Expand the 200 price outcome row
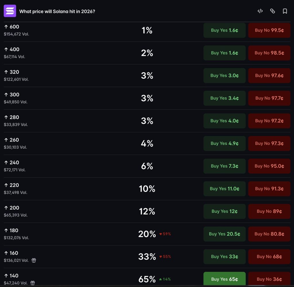The height and width of the screenshot is (287, 294). [147, 211]
